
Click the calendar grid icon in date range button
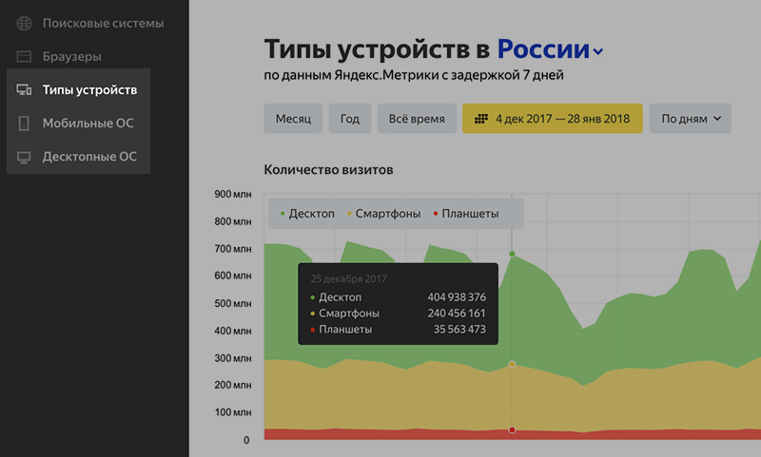point(481,119)
